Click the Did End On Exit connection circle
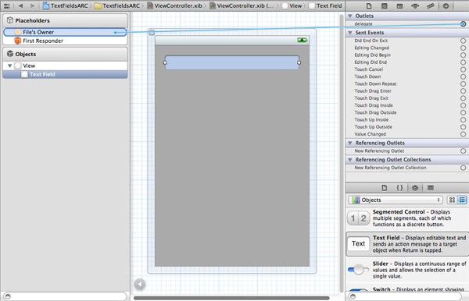469x301 pixels. tap(463, 41)
